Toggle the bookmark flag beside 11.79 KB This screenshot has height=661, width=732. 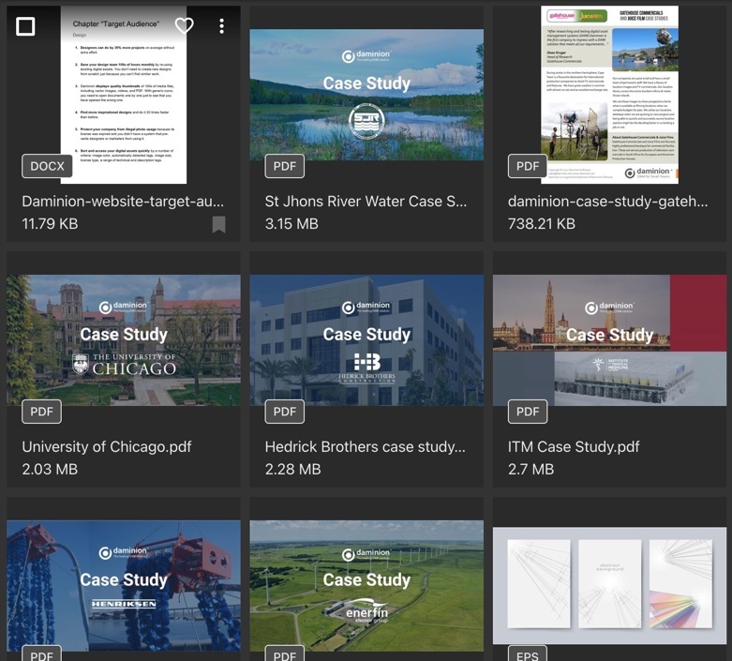tap(218, 224)
